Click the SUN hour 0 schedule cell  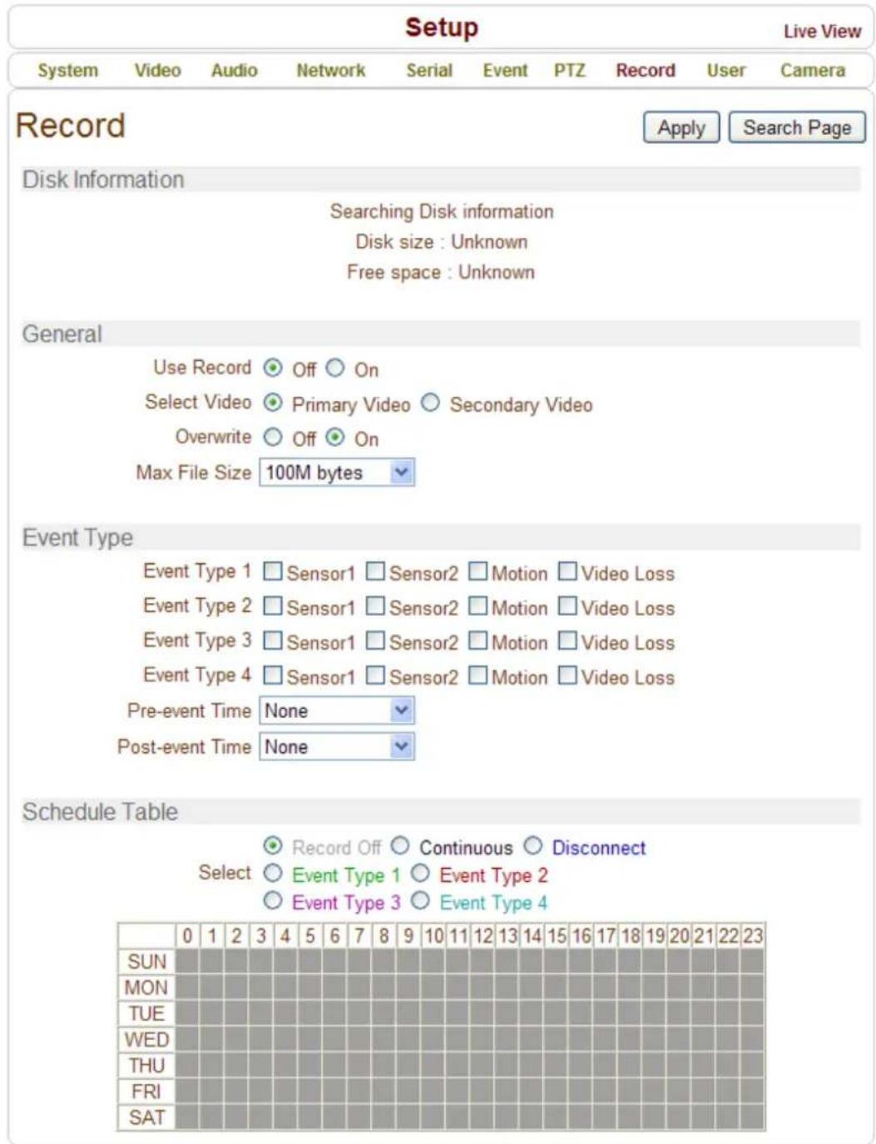pyautogui.click(x=187, y=961)
